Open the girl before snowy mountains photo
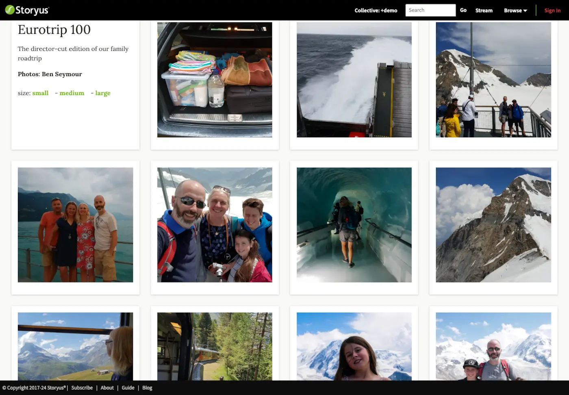The image size is (569, 395). click(354, 346)
